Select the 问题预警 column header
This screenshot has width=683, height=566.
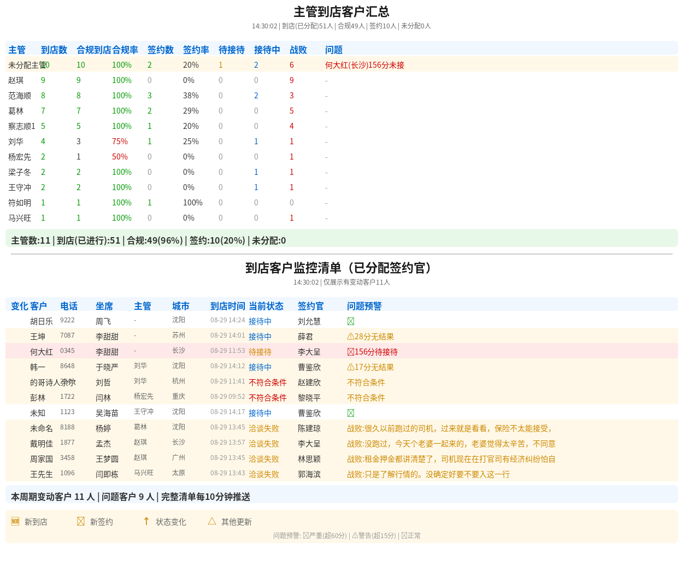[364, 306]
